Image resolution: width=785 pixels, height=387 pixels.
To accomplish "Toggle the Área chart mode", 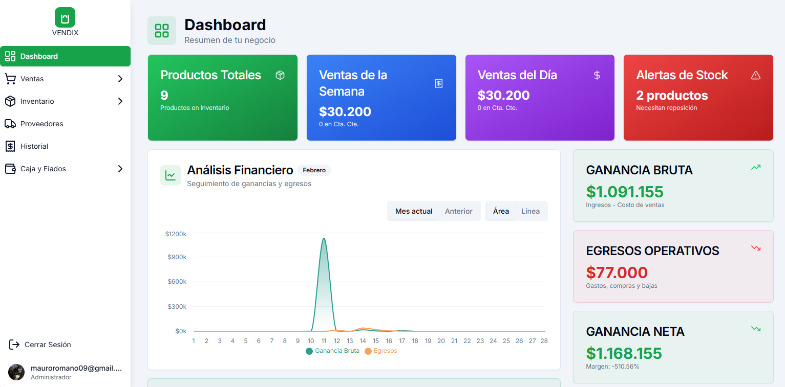I will [x=501, y=211].
